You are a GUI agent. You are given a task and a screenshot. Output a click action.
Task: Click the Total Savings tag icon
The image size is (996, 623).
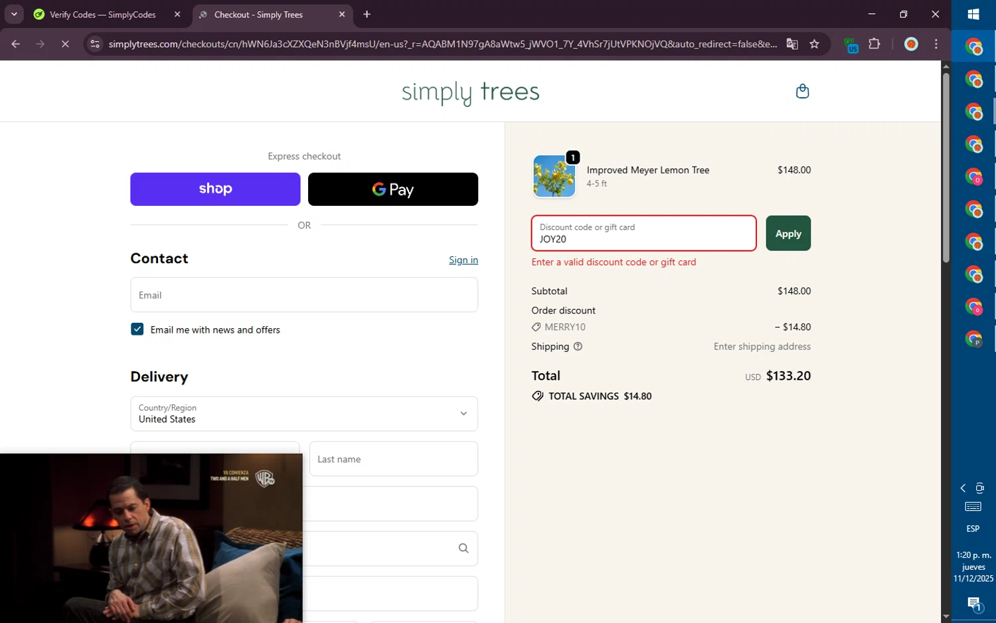pyautogui.click(x=537, y=396)
